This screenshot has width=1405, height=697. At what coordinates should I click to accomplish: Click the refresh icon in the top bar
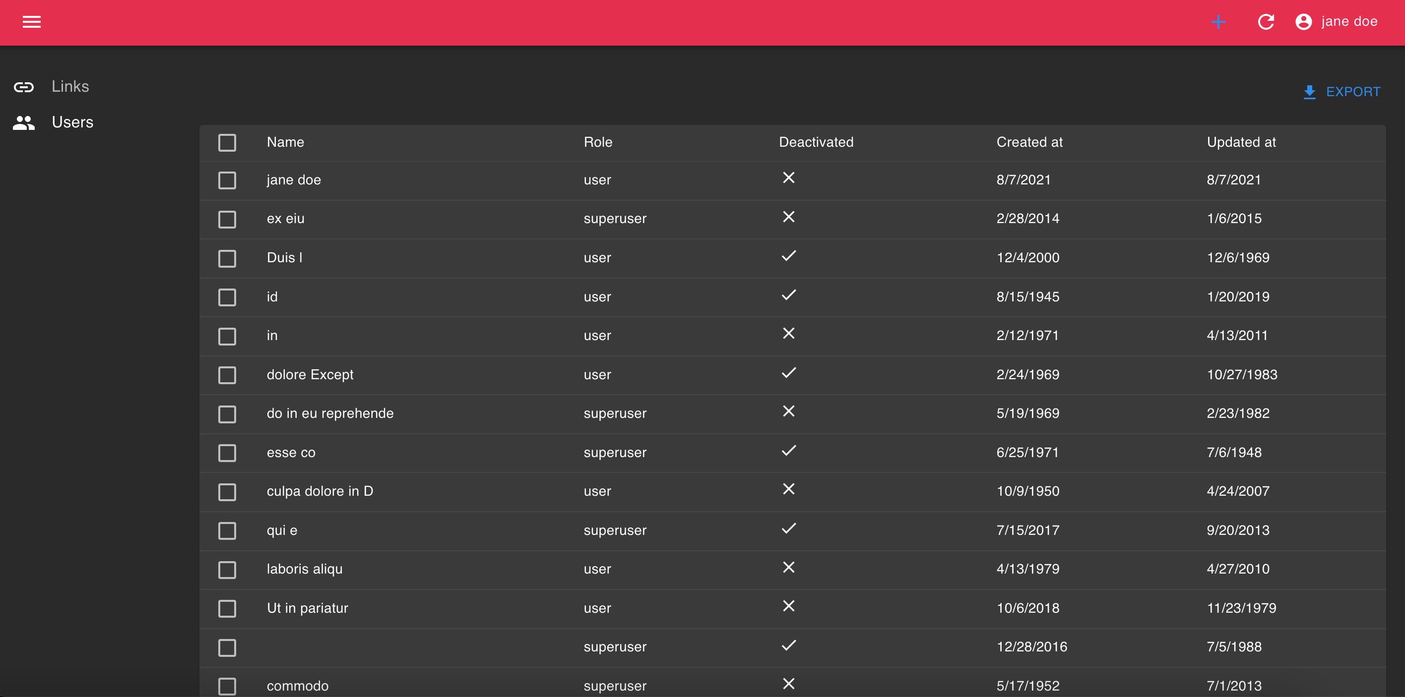(1266, 22)
